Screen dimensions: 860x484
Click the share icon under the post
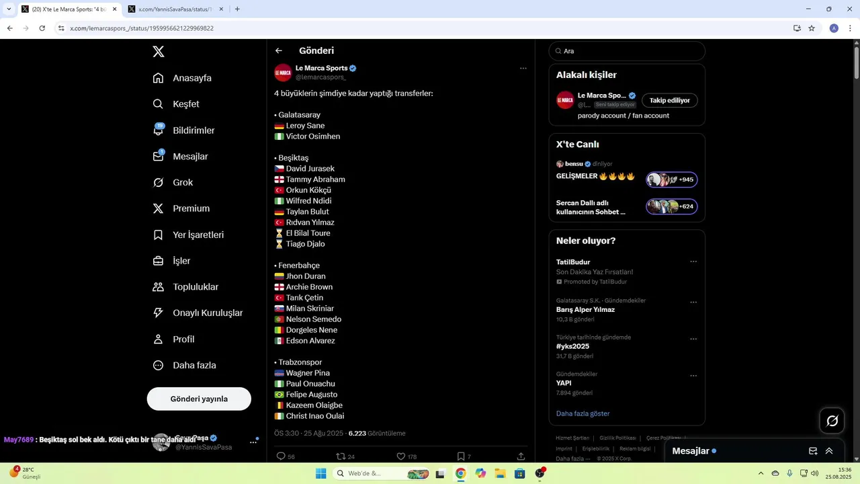pyautogui.click(x=521, y=456)
